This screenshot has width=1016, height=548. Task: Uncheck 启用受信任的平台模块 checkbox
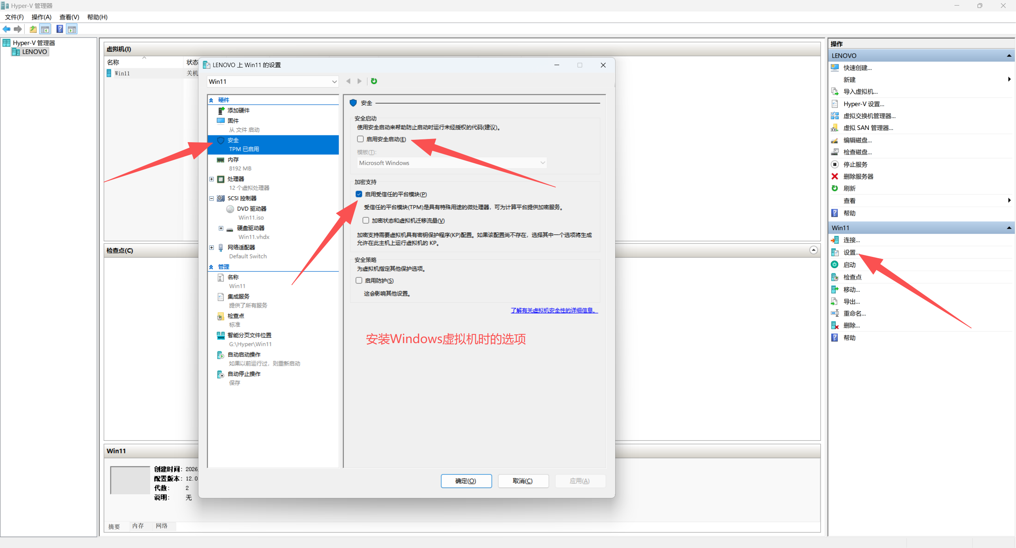tap(359, 194)
